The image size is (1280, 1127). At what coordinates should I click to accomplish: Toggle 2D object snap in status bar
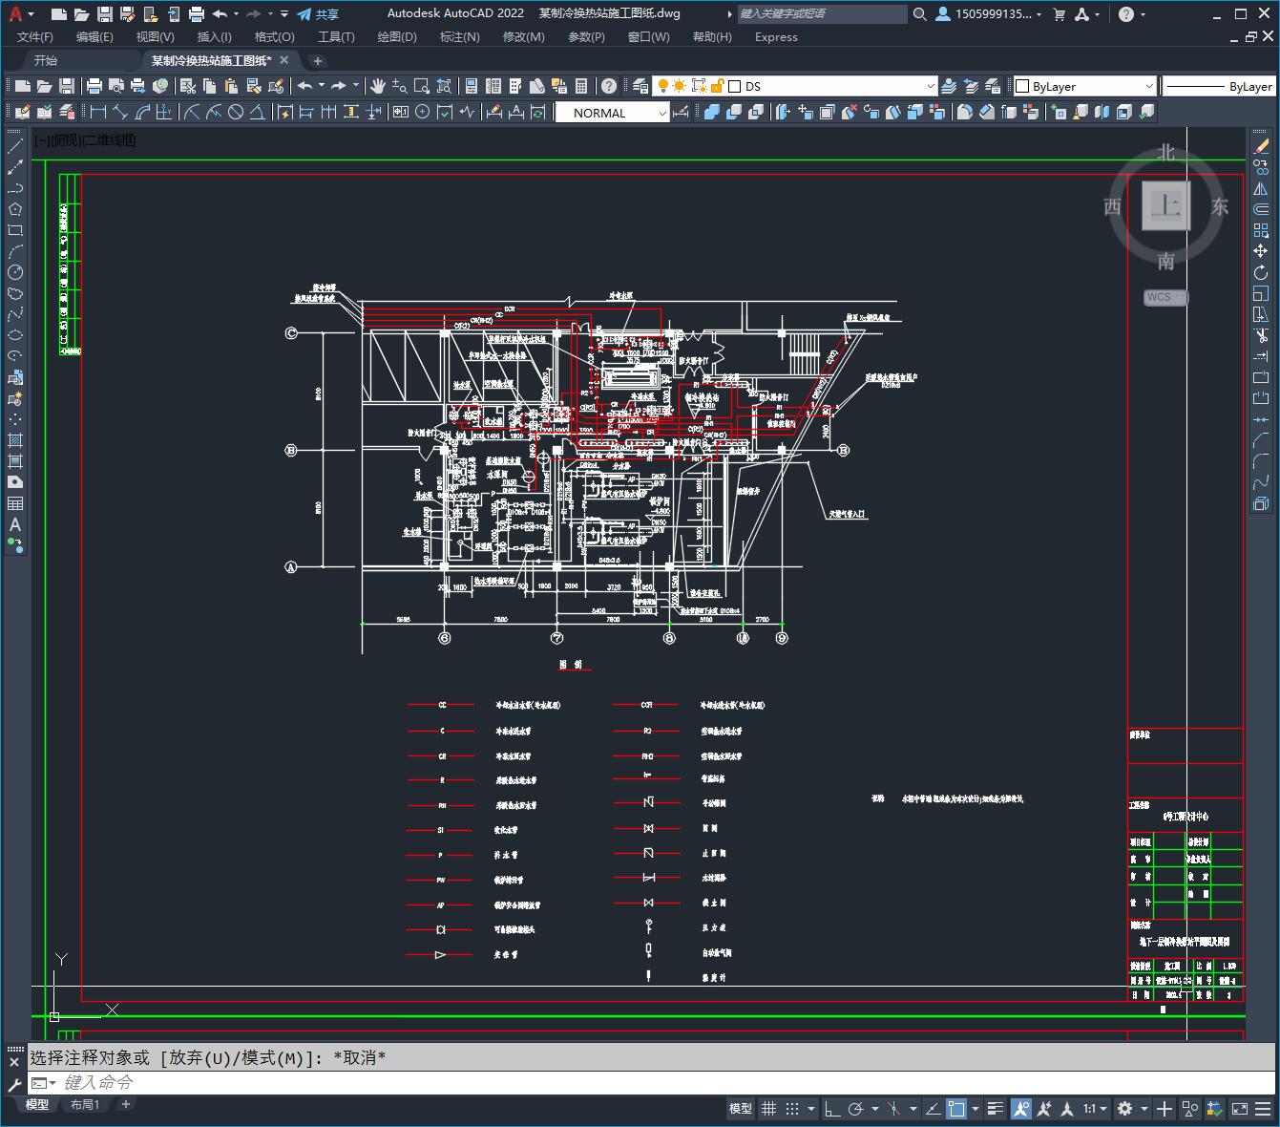(x=956, y=1109)
